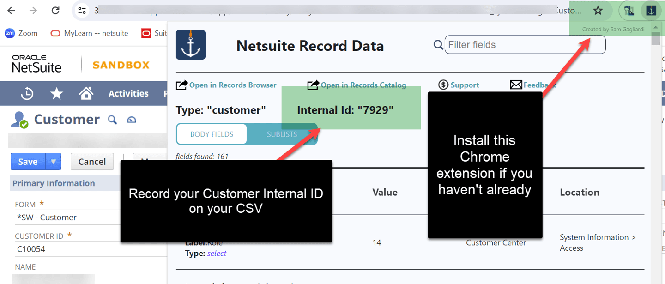Click the Value column header
The image size is (665, 284).
385,192
